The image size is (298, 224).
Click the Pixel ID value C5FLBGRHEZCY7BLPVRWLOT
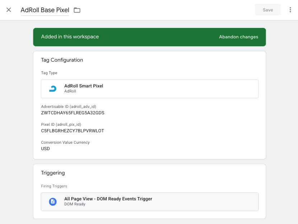coord(73,131)
